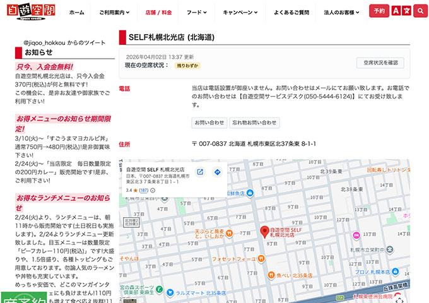Screen dimensions: 429x303
Task: Click @jiqoo_hokkou からのツイート link
Action: [x=64, y=42]
